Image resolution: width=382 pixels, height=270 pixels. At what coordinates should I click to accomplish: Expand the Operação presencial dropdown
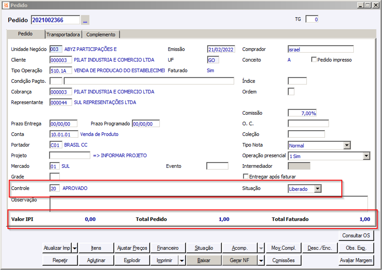click(367, 156)
